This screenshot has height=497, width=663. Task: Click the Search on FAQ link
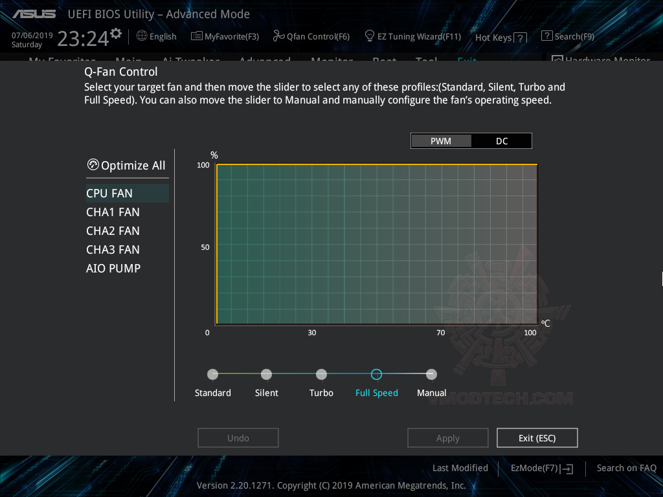coord(626,468)
